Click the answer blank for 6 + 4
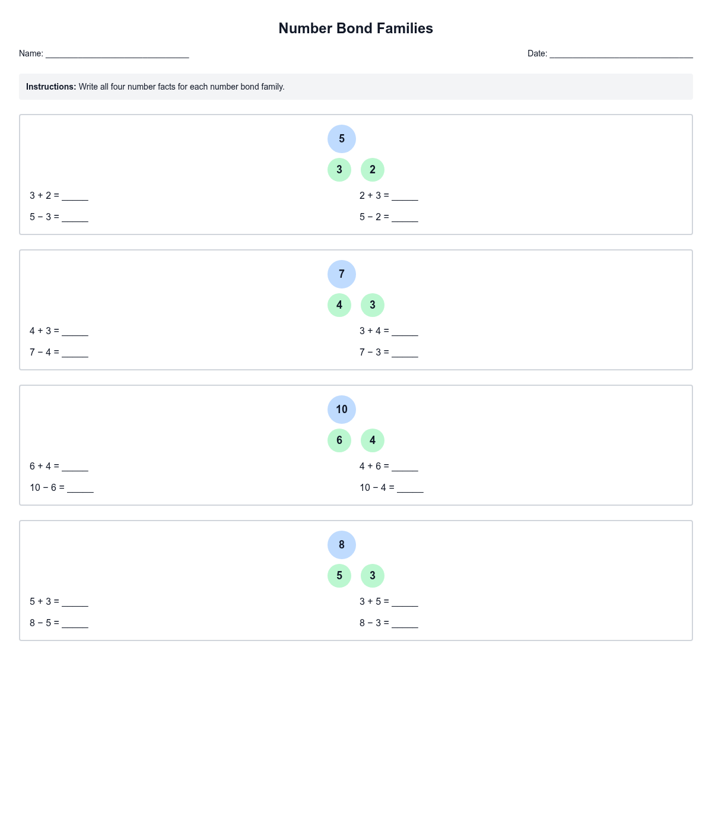Screen dimensions: 712x831 pyautogui.click(x=75, y=467)
